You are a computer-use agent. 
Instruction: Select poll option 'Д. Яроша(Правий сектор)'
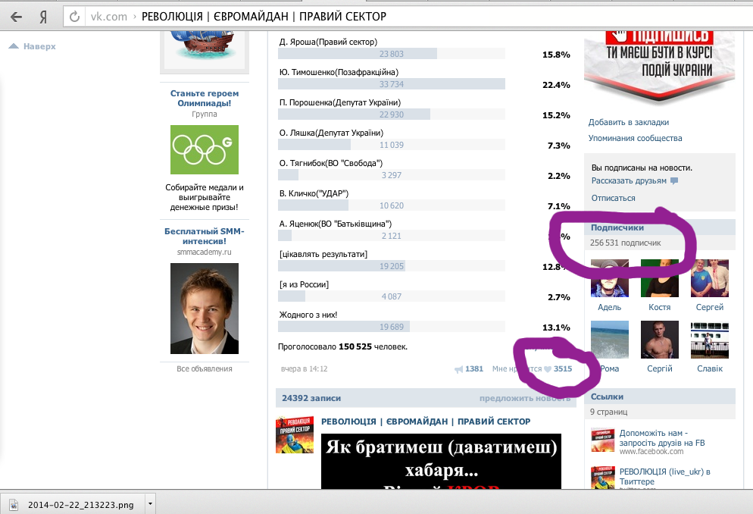(329, 42)
